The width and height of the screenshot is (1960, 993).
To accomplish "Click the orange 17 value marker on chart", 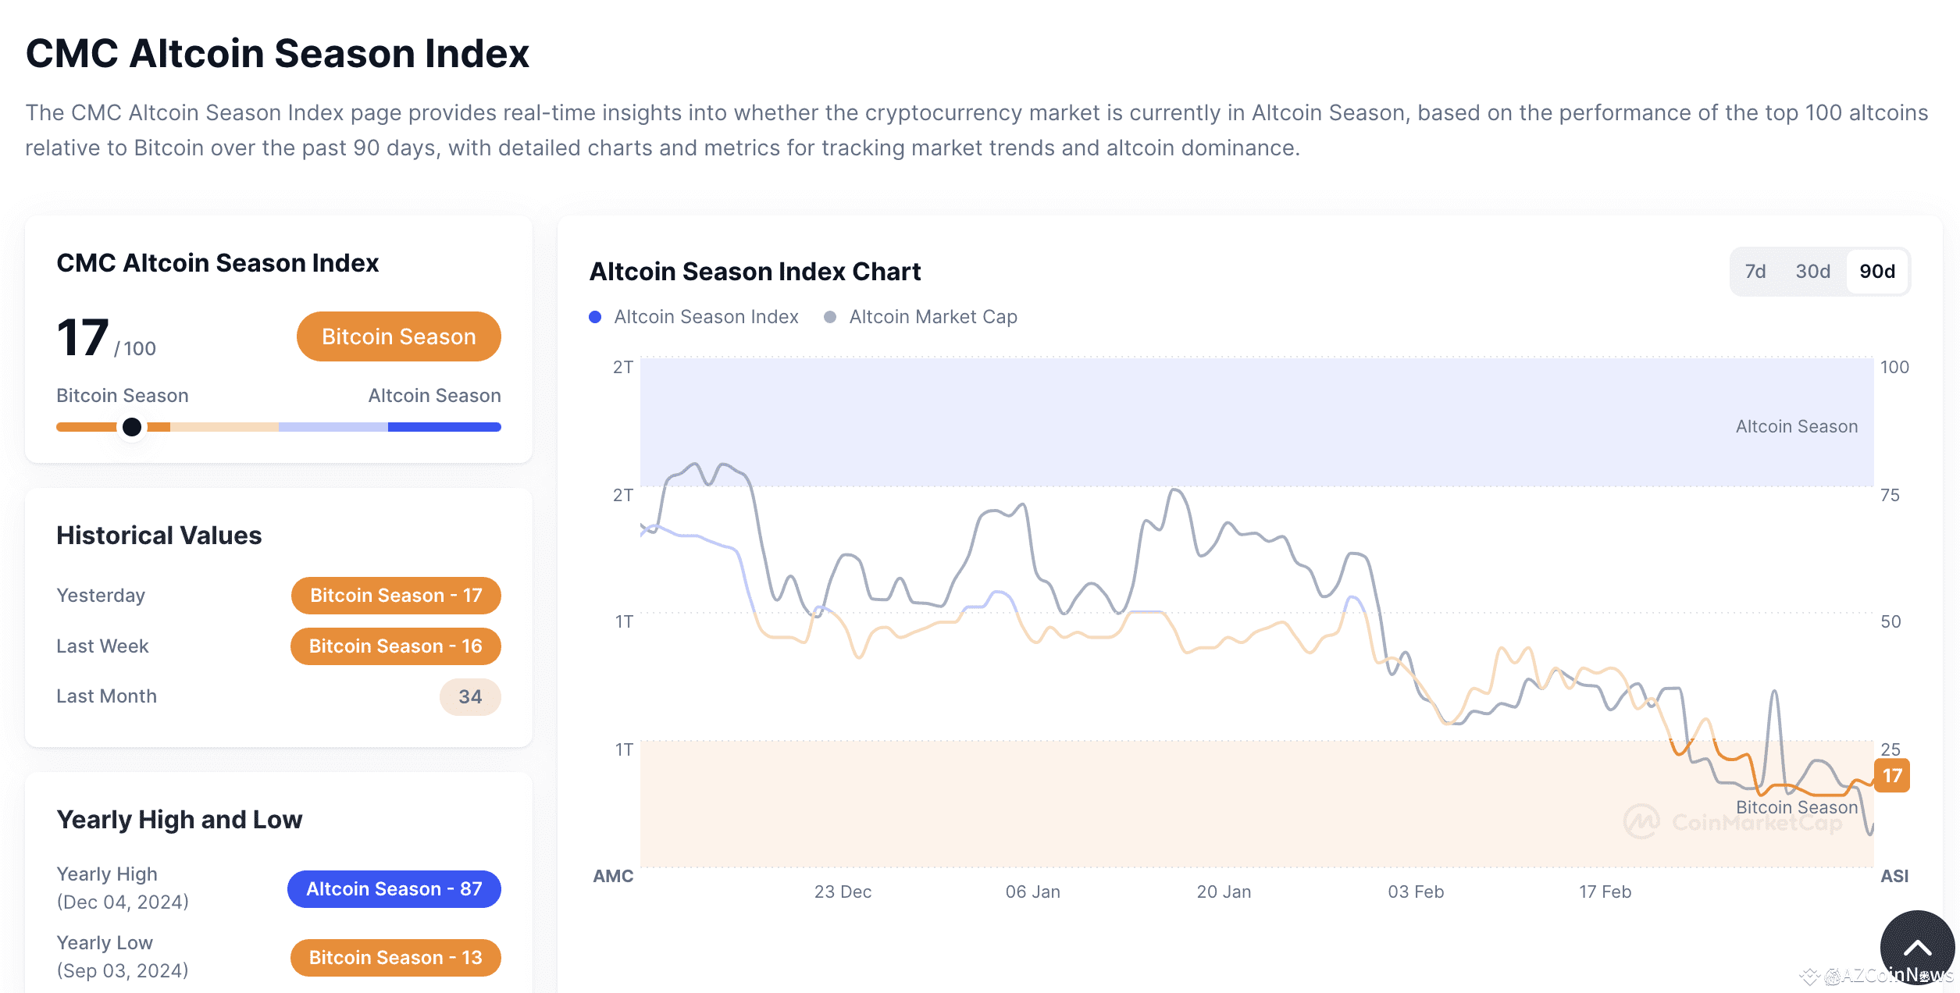I will click(1892, 775).
